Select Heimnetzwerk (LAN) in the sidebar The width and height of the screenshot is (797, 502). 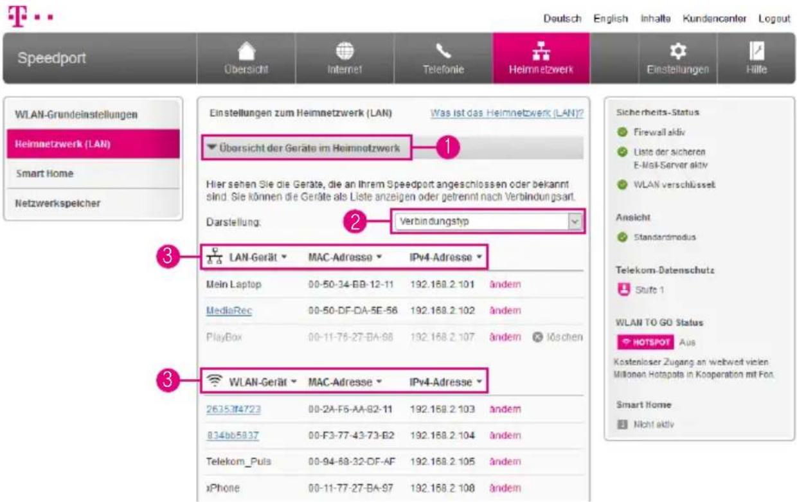[x=92, y=144]
